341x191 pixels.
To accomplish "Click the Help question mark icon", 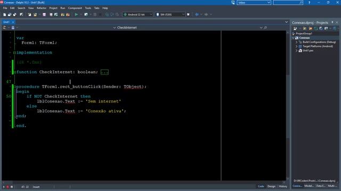I will click(309, 3).
